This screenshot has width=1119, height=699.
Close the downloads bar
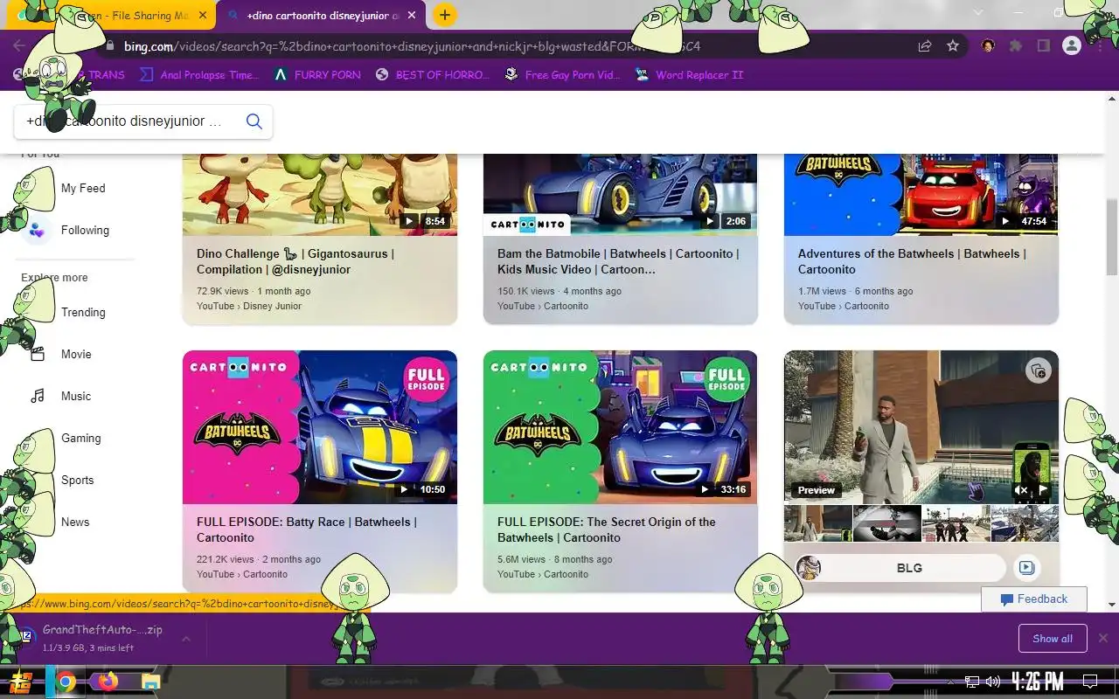(x=1103, y=638)
